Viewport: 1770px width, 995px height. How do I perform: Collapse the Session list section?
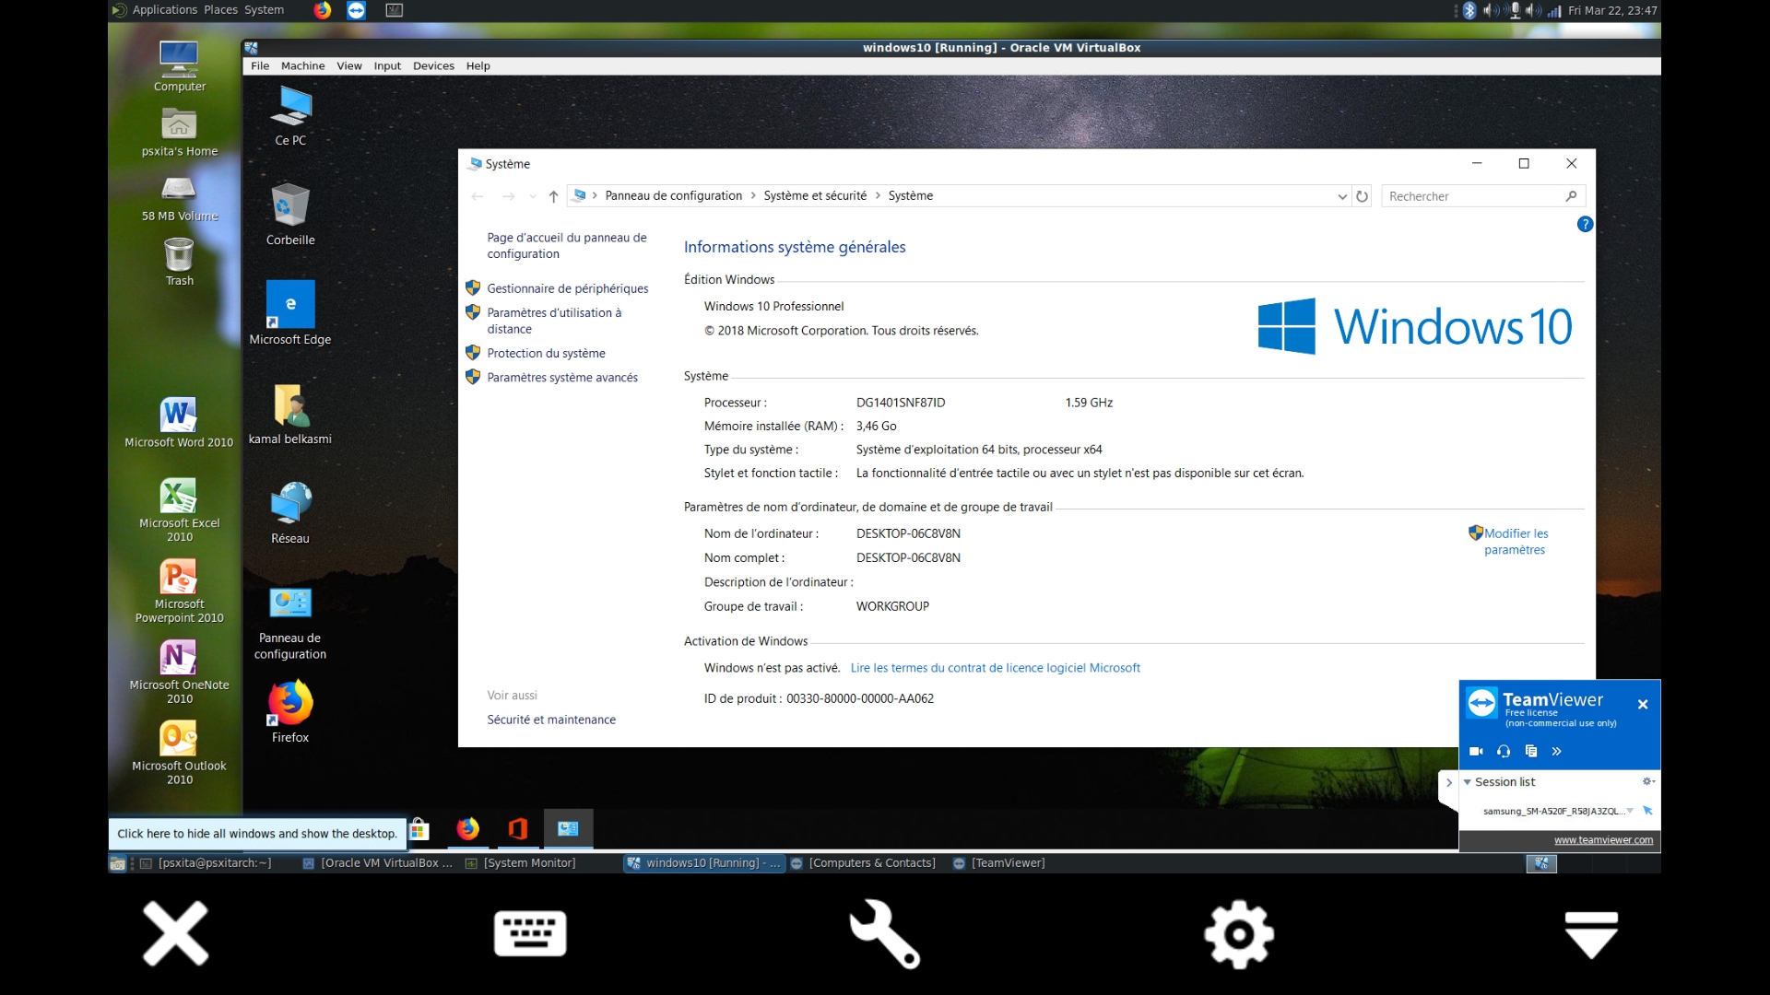(1467, 782)
